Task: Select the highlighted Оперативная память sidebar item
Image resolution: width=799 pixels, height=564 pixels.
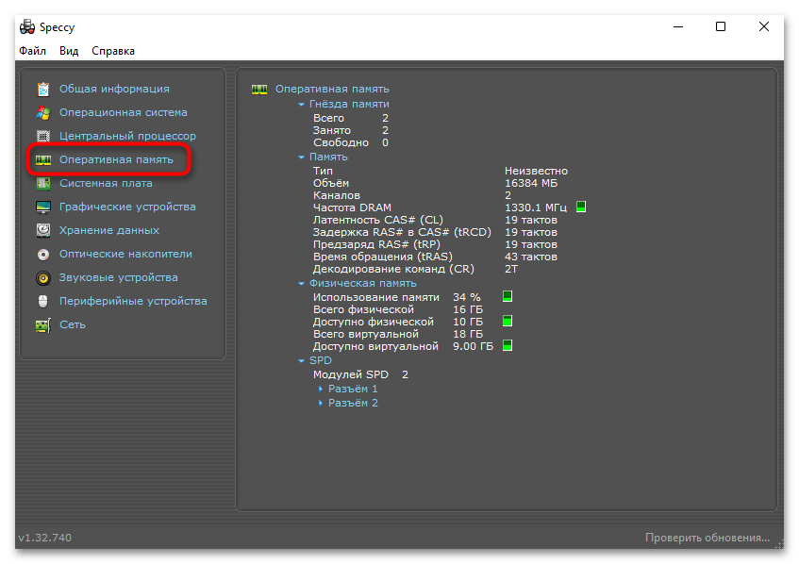Action: (x=115, y=160)
